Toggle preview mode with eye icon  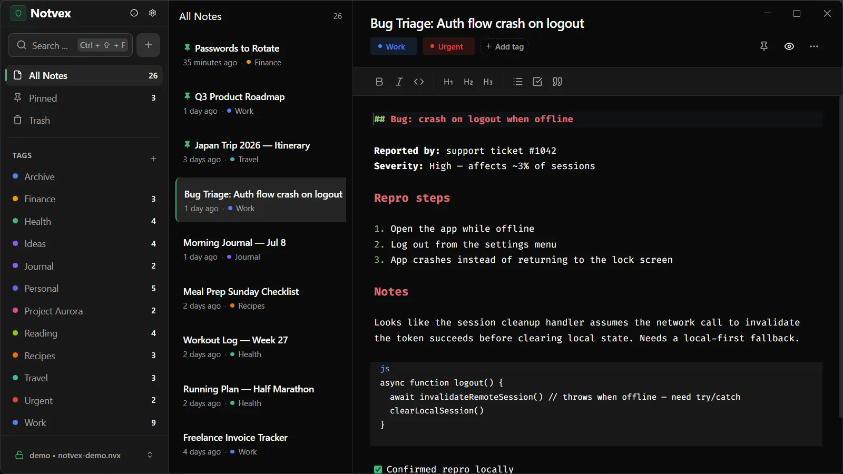click(x=789, y=46)
